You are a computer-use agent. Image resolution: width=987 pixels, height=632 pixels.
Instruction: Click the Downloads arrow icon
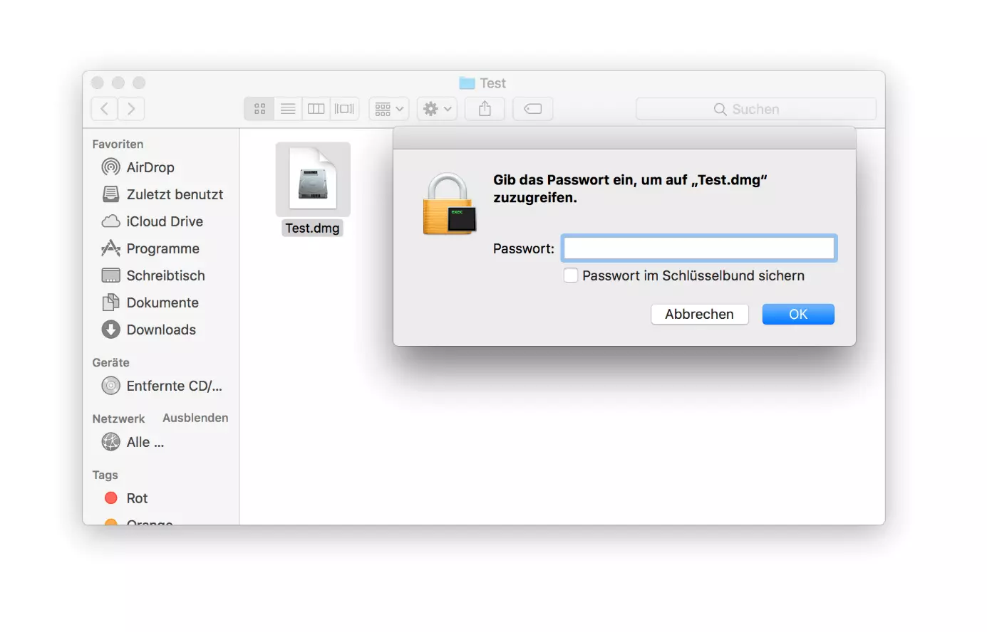[x=110, y=330]
